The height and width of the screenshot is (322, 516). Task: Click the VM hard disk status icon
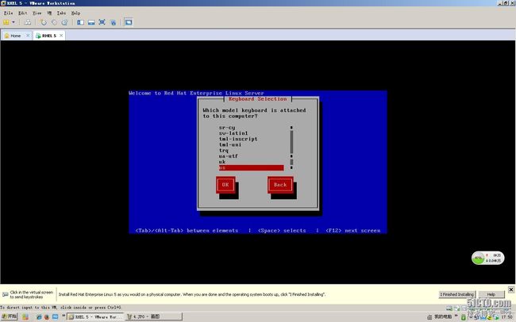[449, 309]
